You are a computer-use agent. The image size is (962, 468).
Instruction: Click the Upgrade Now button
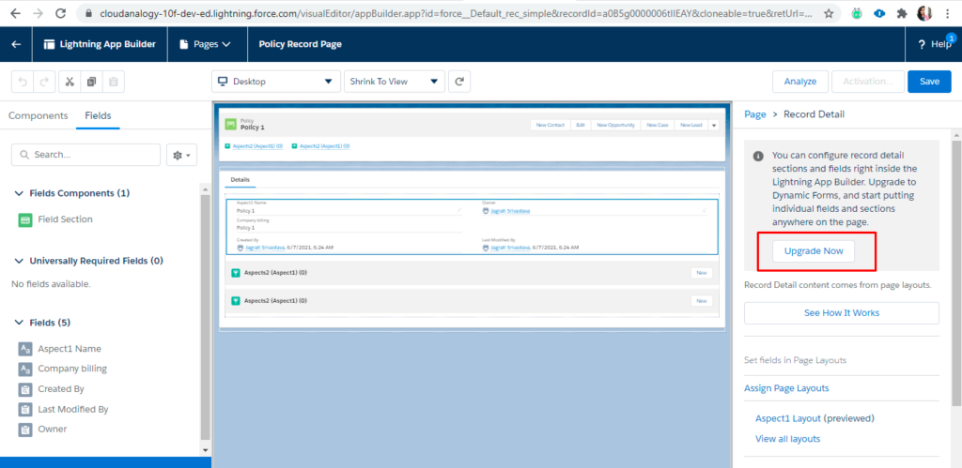(x=814, y=251)
